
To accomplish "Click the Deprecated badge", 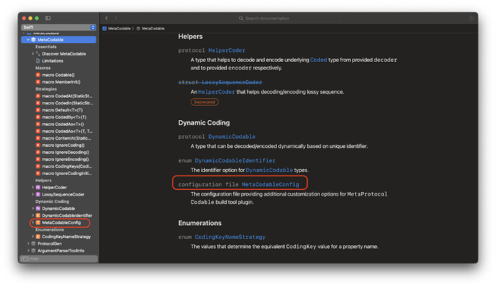I will [204, 102].
